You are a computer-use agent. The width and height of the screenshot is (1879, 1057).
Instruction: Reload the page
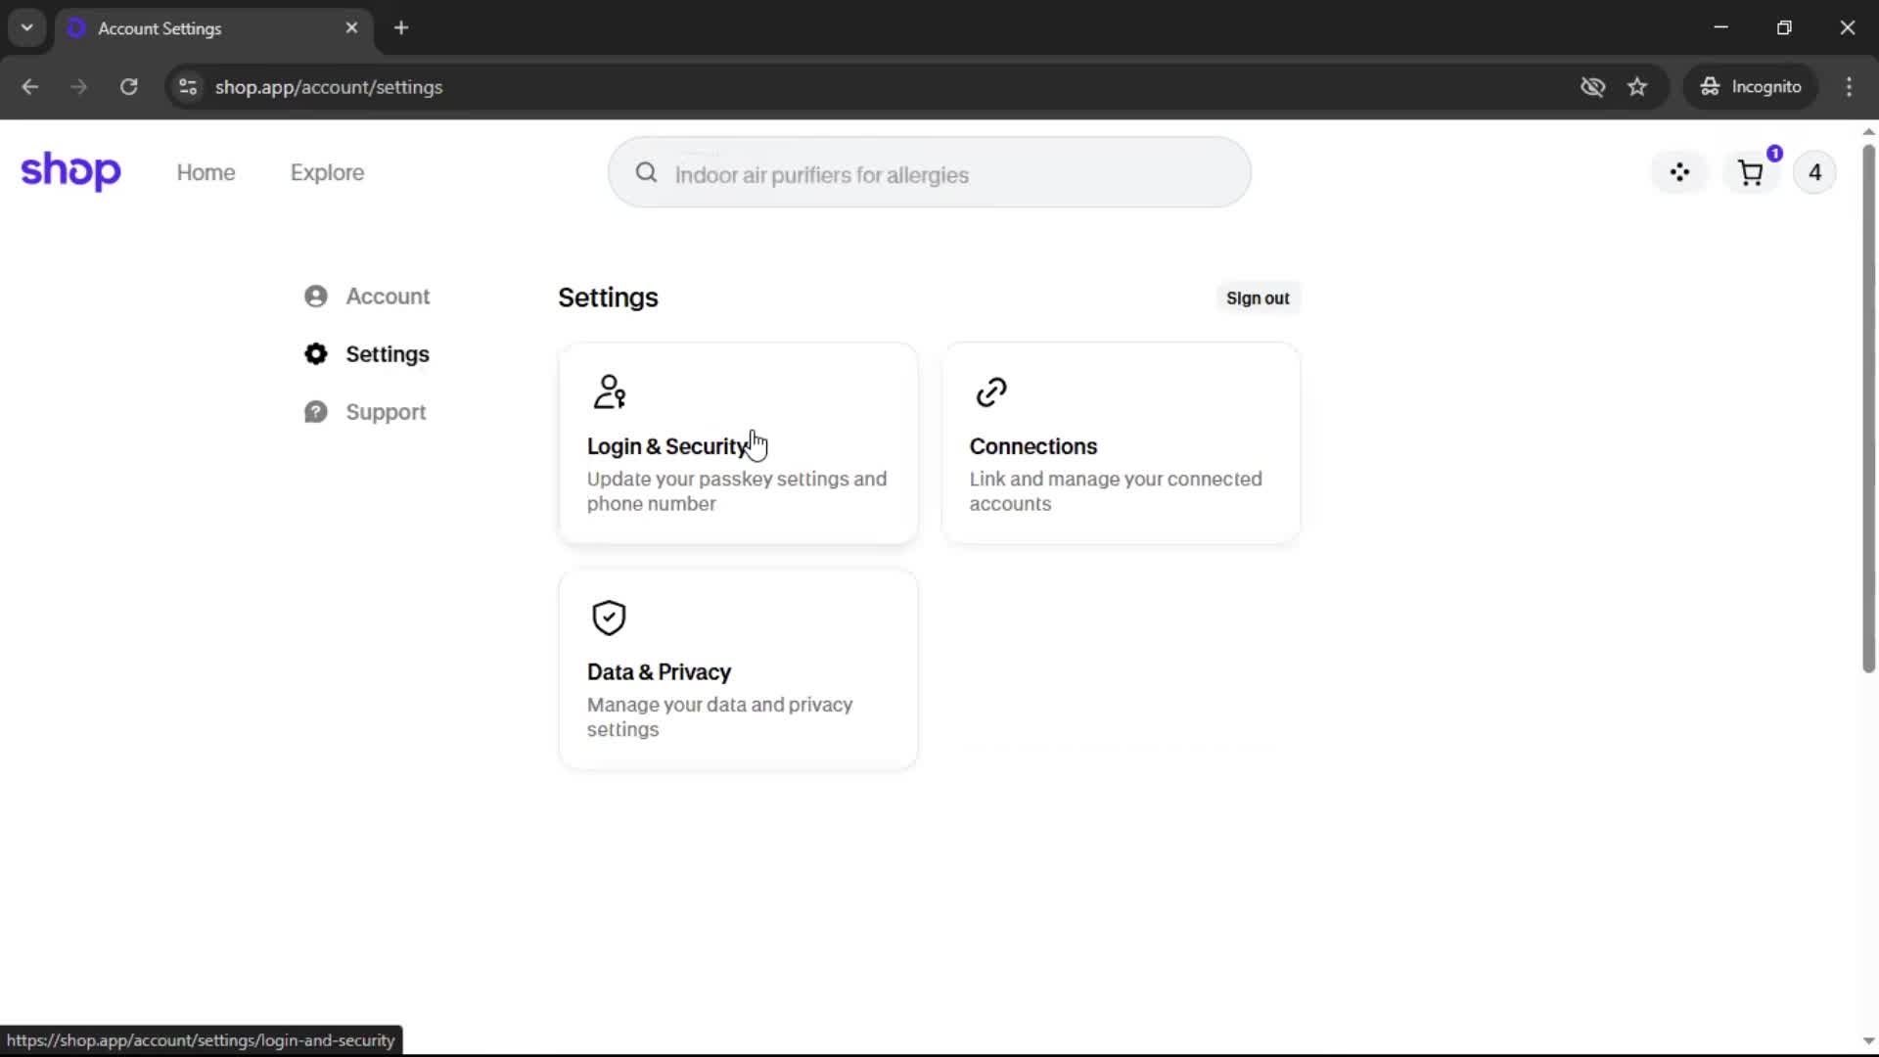128,87
